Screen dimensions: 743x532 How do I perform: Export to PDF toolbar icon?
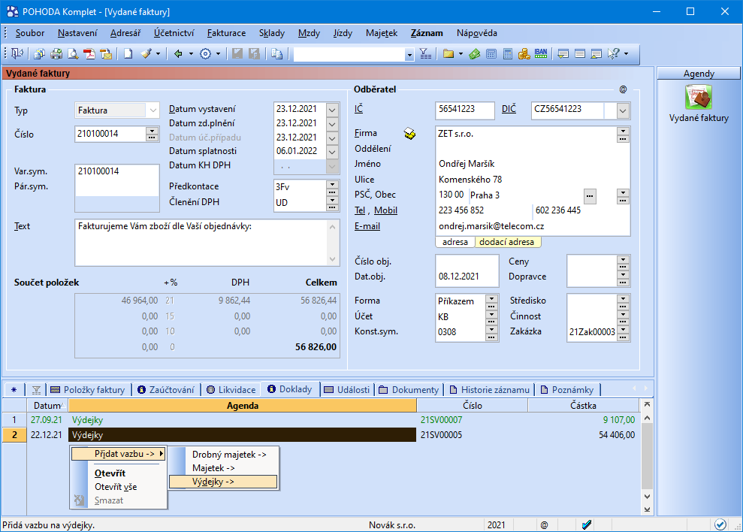coord(89,54)
